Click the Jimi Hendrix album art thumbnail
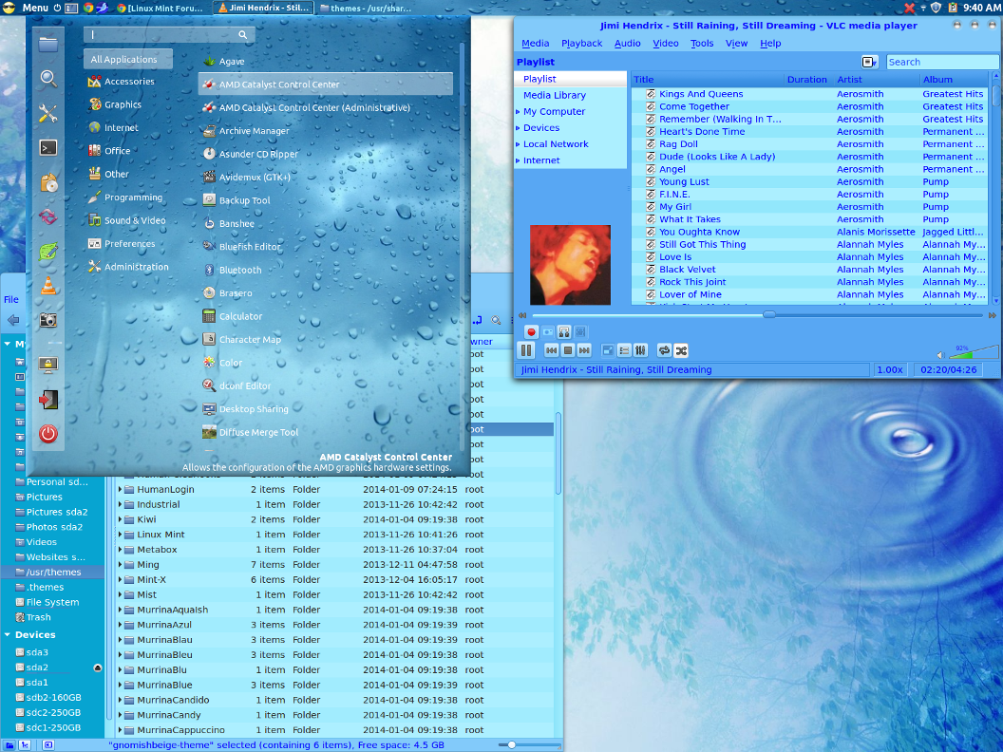The width and height of the screenshot is (1003, 752). click(x=570, y=265)
